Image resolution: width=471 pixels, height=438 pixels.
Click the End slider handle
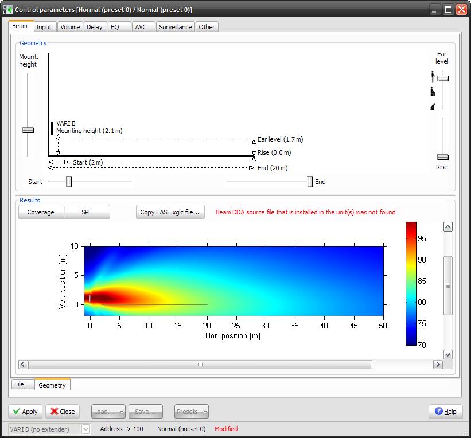(x=310, y=181)
